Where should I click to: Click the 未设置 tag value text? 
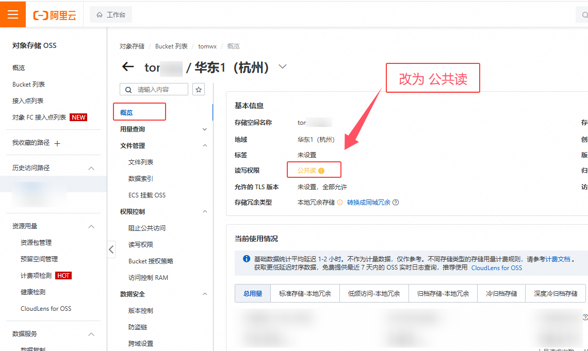(307, 155)
